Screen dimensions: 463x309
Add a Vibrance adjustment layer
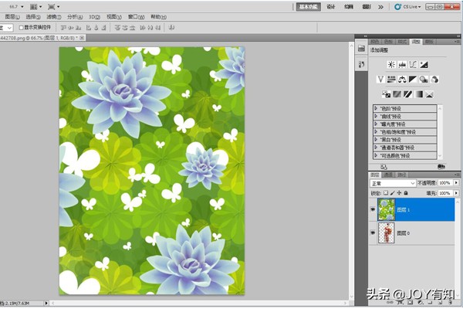(x=380, y=80)
